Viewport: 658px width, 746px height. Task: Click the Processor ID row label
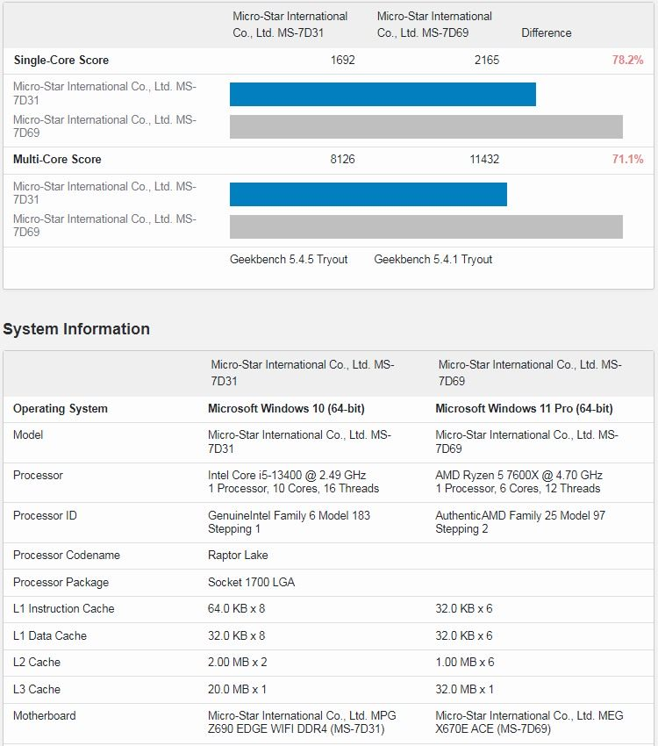[45, 515]
